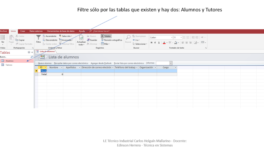Click the search magnifier in Tablas pane

point(32,57)
